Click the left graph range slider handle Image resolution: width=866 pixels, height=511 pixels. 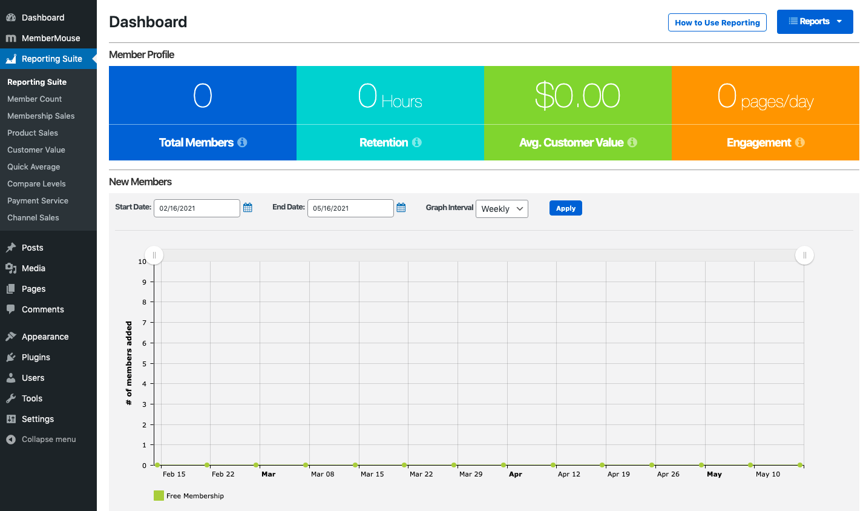[x=154, y=255]
